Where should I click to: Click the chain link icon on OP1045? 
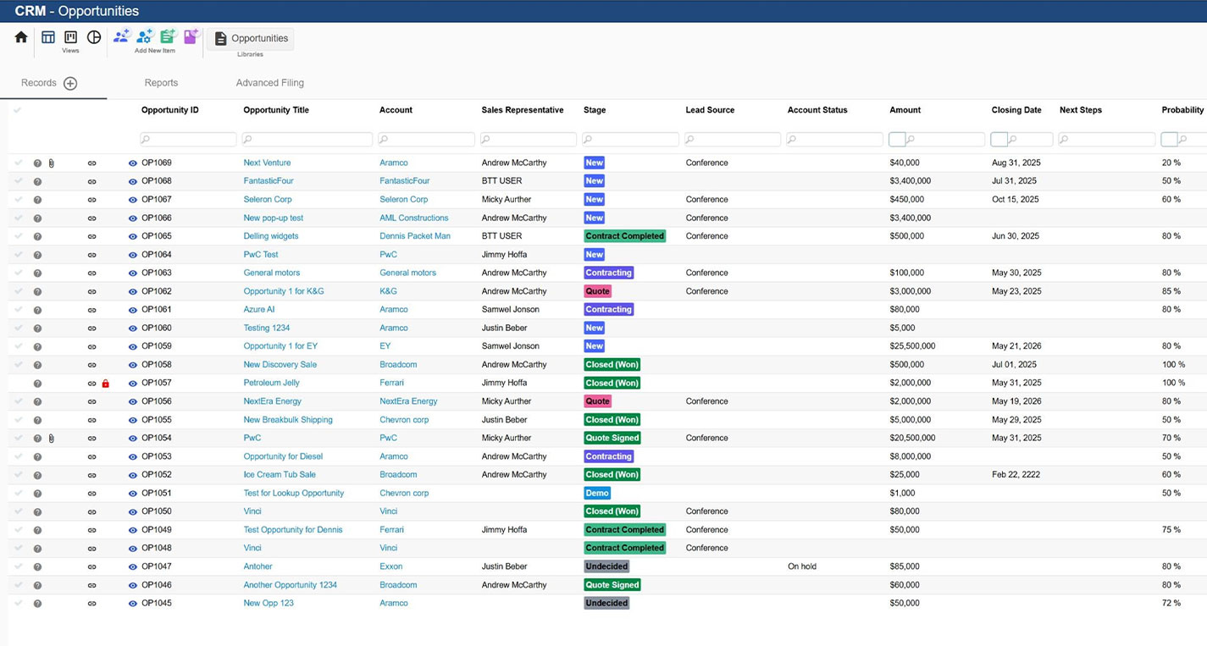click(91, 604)
